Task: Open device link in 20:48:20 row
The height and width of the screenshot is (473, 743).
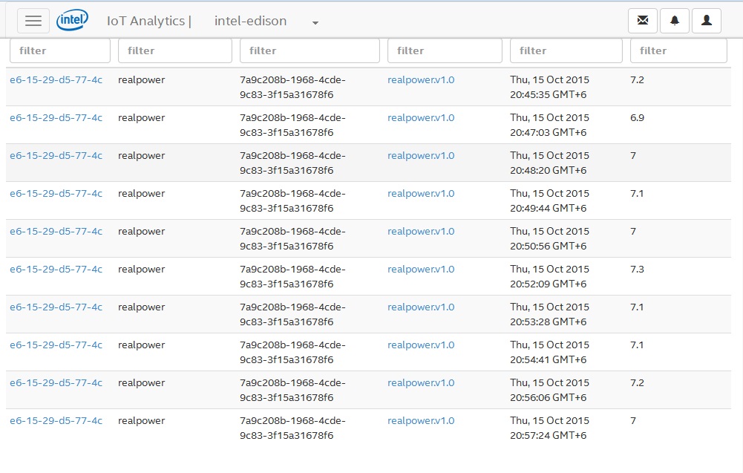Action: click(x=56, y=156)
